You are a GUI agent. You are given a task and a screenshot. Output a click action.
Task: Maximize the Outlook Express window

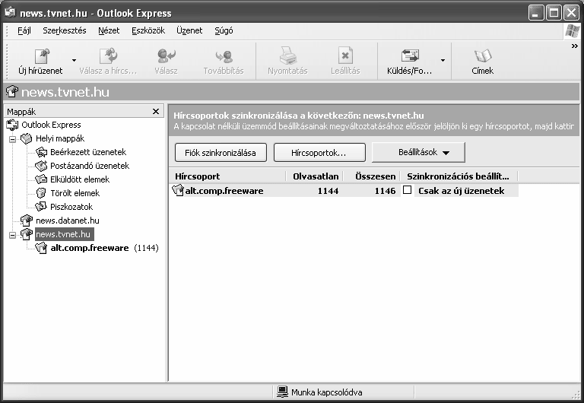554,13
